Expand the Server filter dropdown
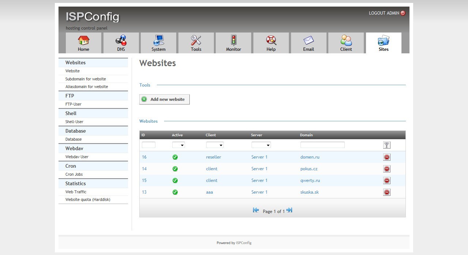This screenshot has height=255, width=468. [x=261, y=145]
